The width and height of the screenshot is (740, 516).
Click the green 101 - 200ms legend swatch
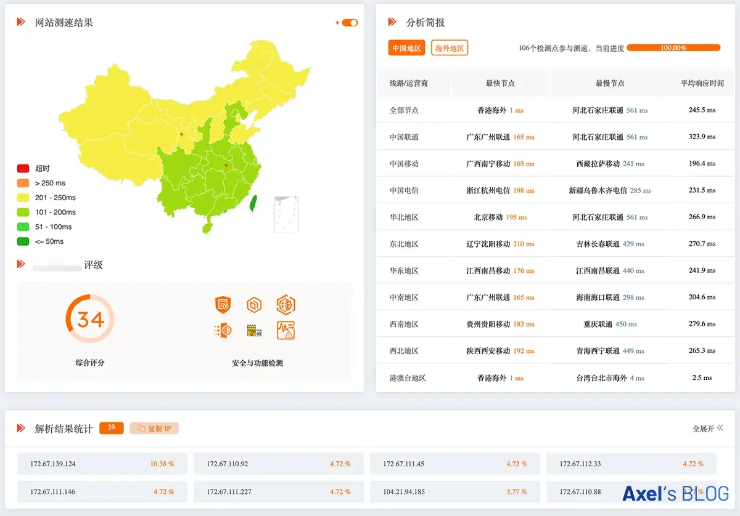click(23, 212)
